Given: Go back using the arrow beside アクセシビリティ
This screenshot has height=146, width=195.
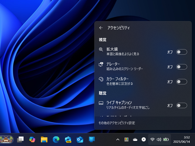Looking at the screenshot, I should (101, 28).
